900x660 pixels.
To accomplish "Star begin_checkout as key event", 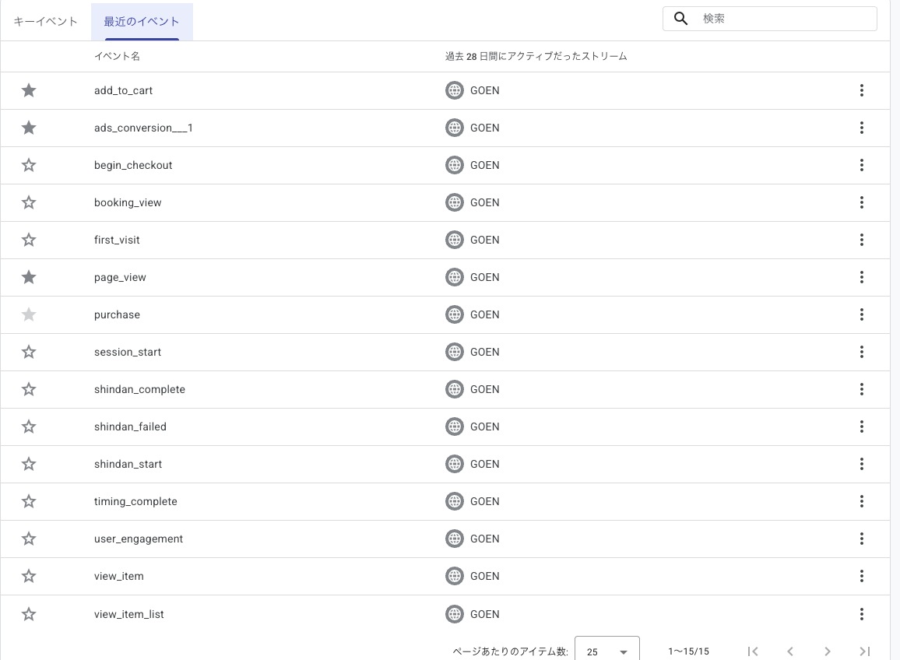I will (29, 165).
